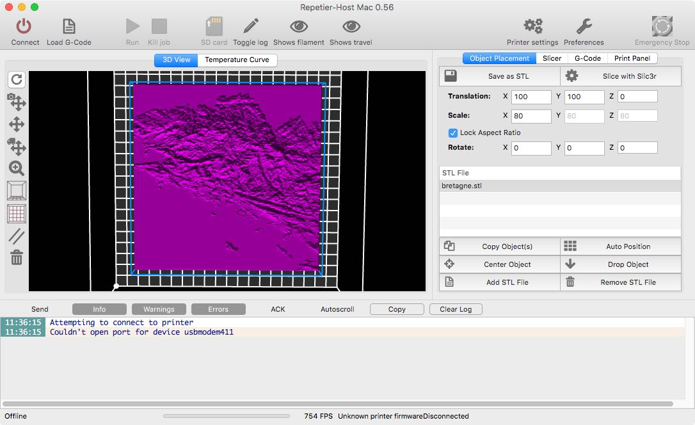Open the G-Code tab

587,58
